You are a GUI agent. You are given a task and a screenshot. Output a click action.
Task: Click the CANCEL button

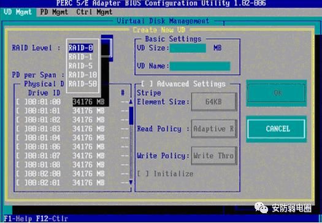[277, 129]
